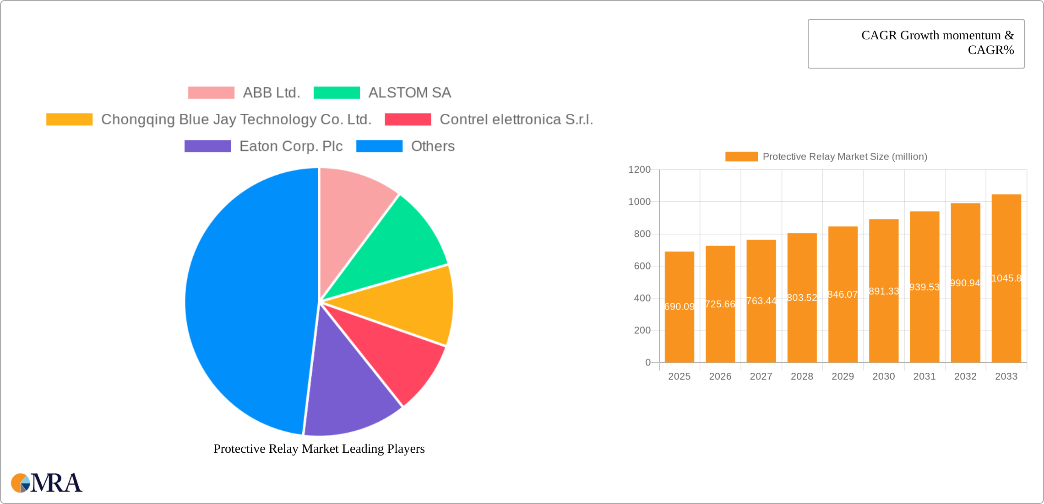
Task: Click the Protective Relay Market Leading Players caption
Action: point(319,449)
